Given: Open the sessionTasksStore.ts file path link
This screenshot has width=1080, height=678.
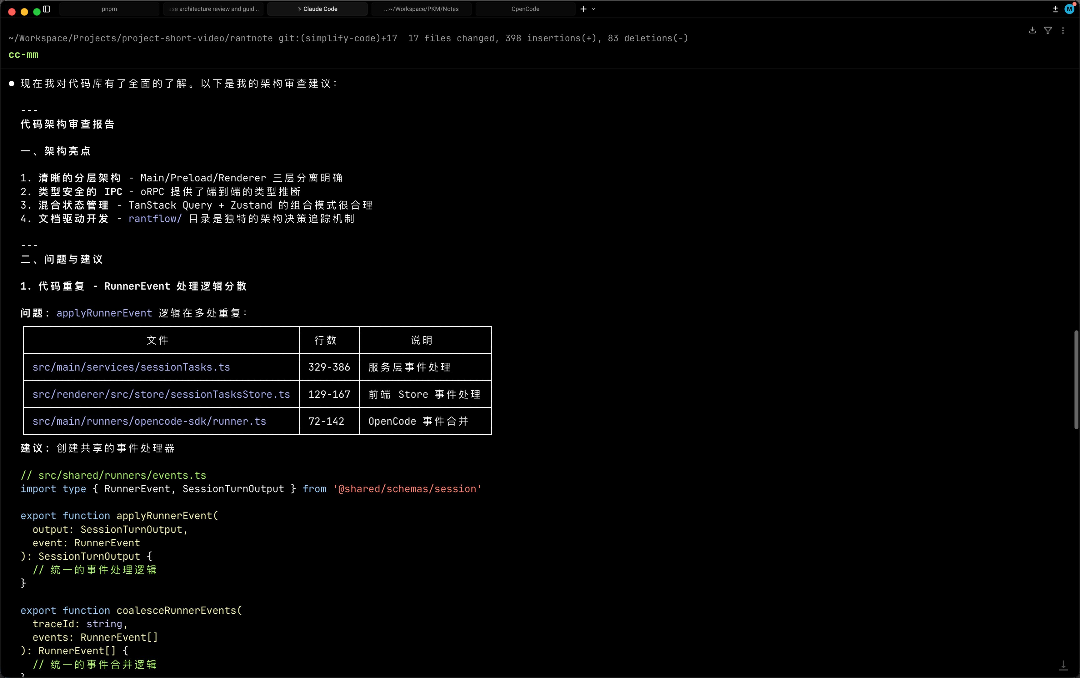Looking at the screenshot, I should tap(161, 394).
